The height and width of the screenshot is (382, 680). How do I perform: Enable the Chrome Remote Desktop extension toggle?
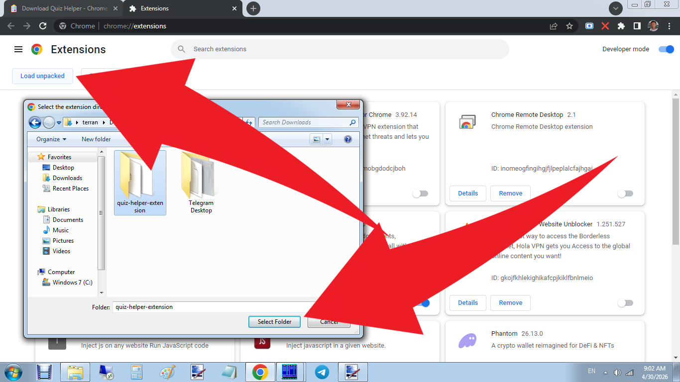coord(625,193)
